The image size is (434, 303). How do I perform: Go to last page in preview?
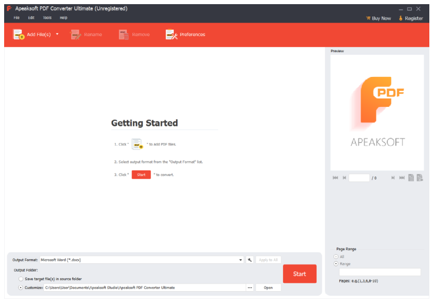tap(401, 178)
